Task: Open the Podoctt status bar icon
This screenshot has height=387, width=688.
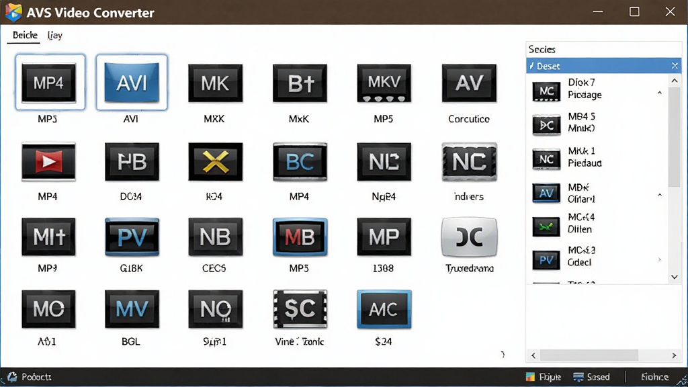Action: point(12,377)
